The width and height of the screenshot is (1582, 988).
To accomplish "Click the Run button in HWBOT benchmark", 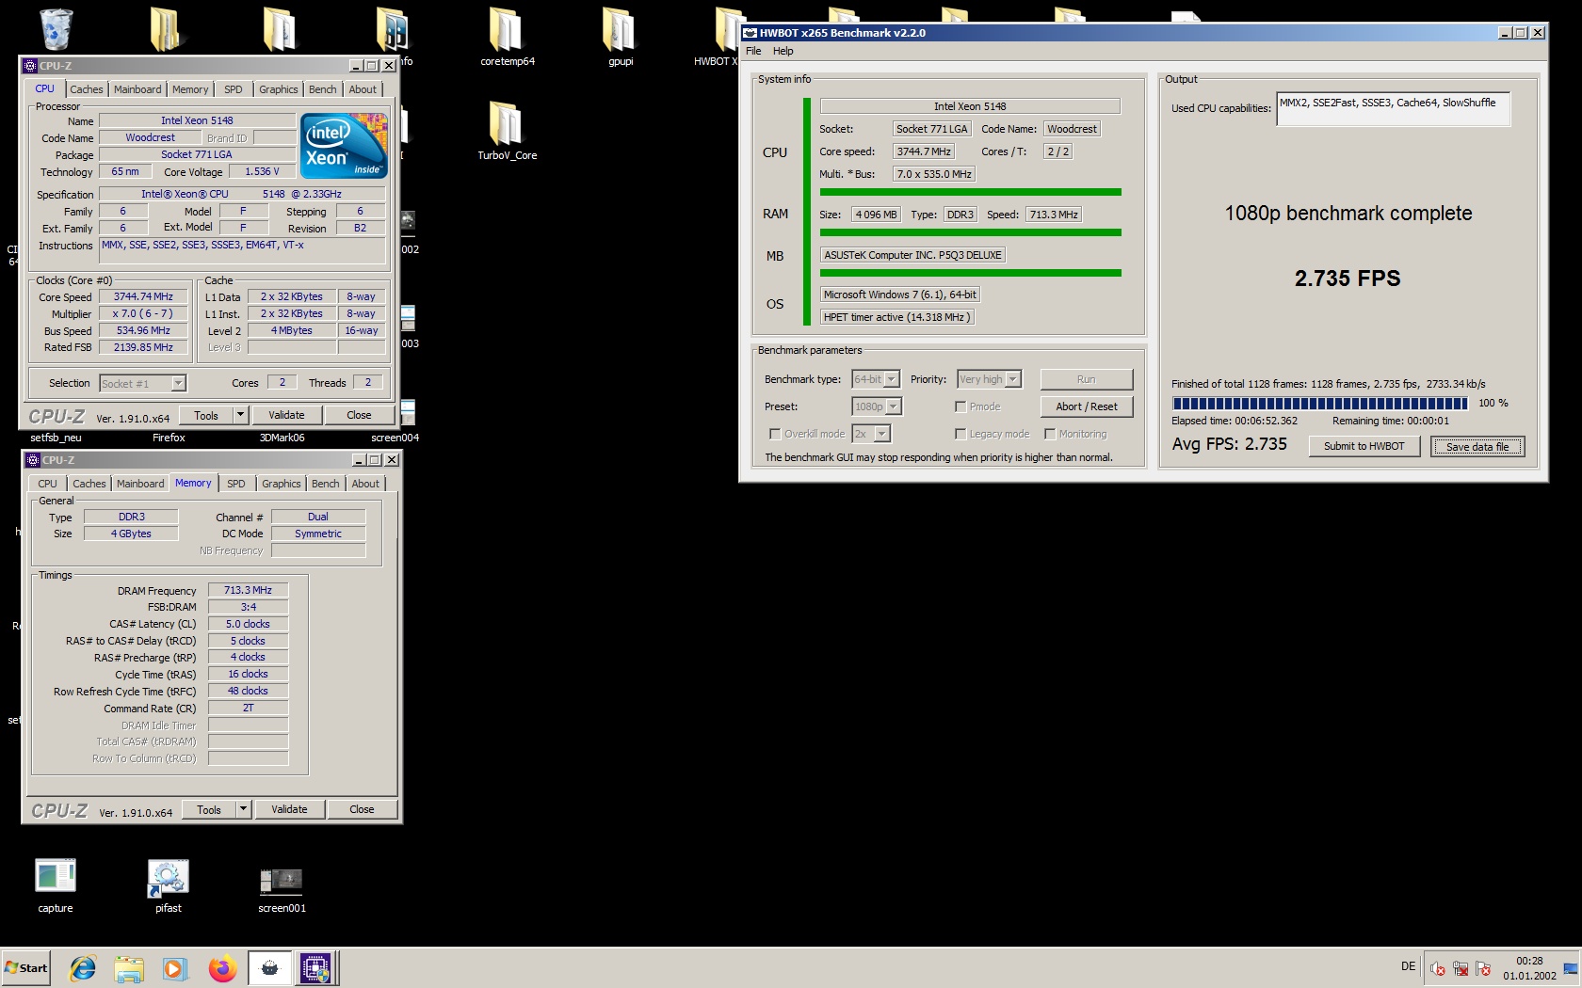I will click(1087, 379).
